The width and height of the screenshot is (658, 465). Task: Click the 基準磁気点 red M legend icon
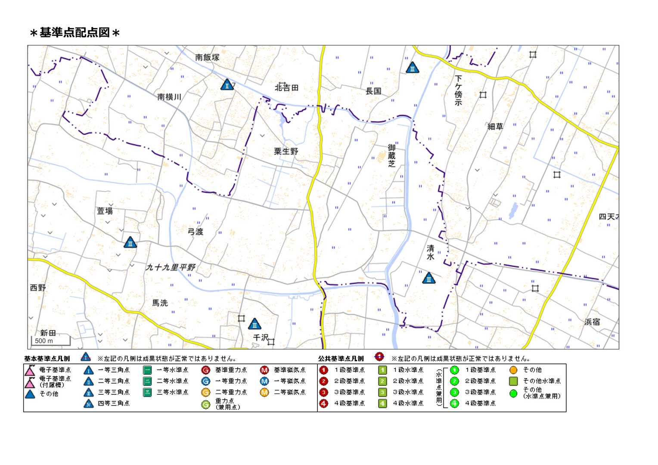[x=264, y=370]
